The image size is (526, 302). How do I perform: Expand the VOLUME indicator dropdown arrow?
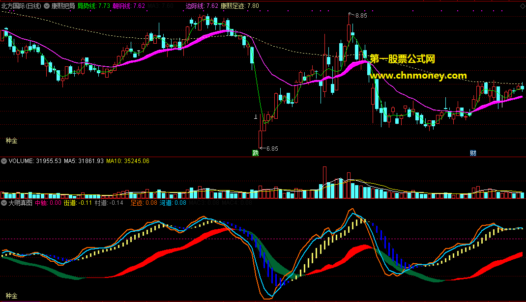[x=4, y=161]
